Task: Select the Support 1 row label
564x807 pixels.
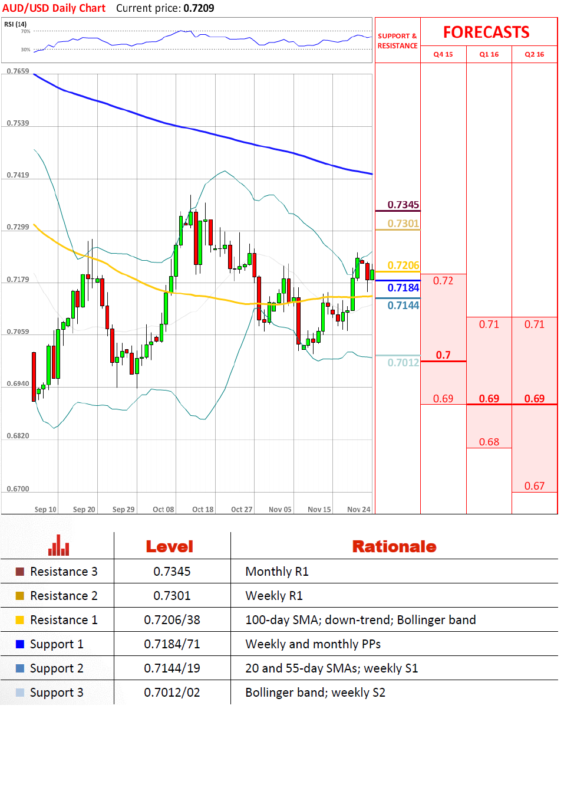Action: point(57,644)
